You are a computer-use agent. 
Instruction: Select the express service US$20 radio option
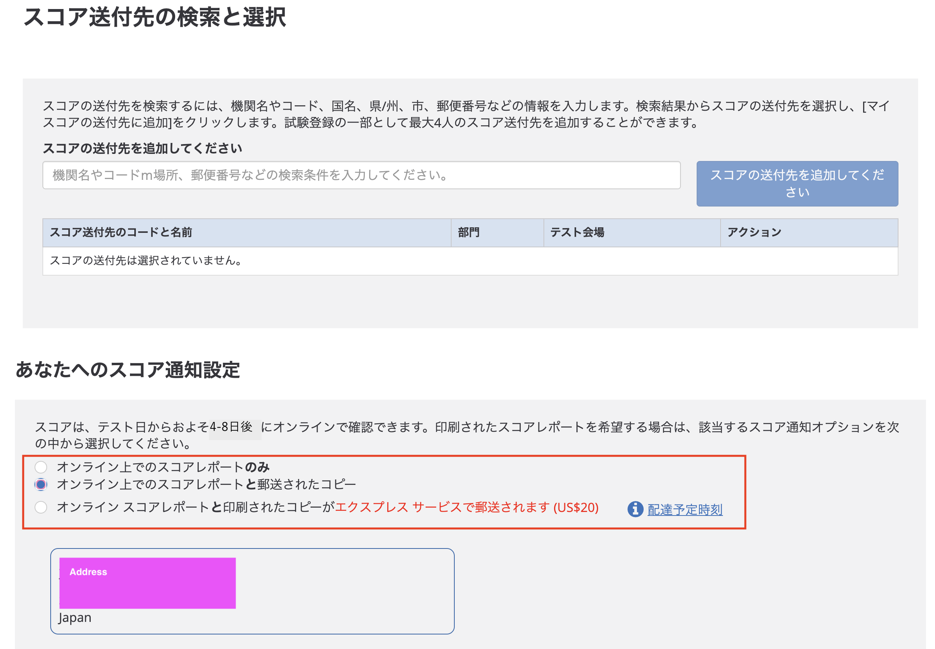41,508
